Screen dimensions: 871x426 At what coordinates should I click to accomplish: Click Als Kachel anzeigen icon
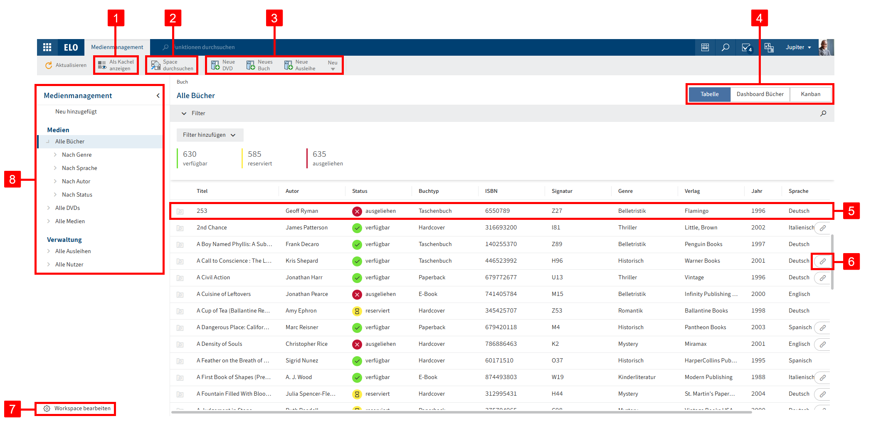point(102,65)
